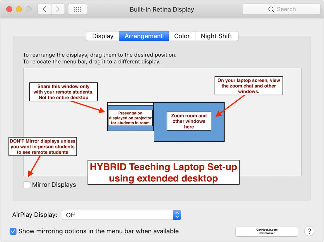Select the Color tab
Viewport: 324px width, 242px height.
tap(182, 36)
